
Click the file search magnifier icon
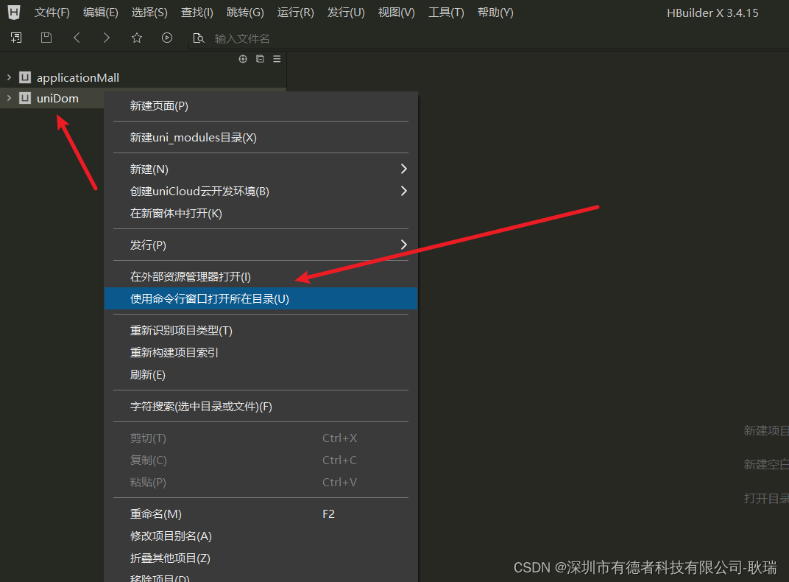(x=199, y=38)
